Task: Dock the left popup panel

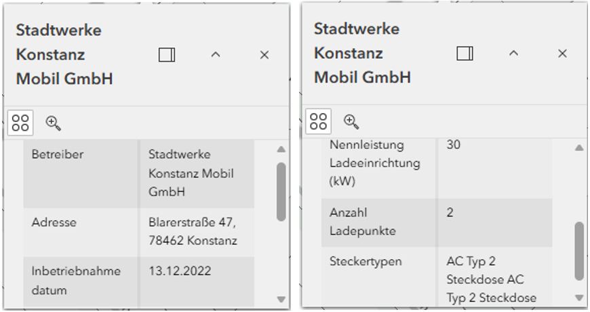Action: (167, 55)
